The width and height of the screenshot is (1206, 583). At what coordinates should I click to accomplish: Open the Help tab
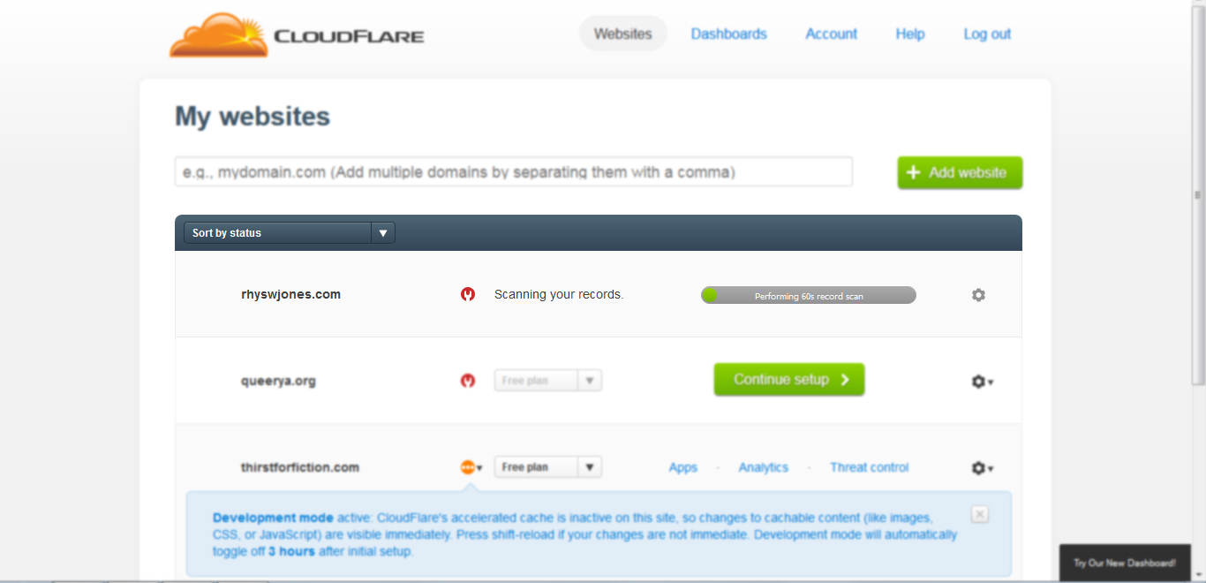pyautogui.click(x=910, y=34)
